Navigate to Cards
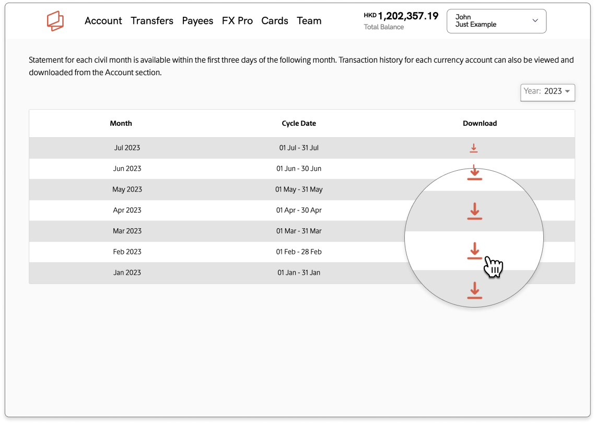Screen dimensions: 595x424 [x=275, y=21]
